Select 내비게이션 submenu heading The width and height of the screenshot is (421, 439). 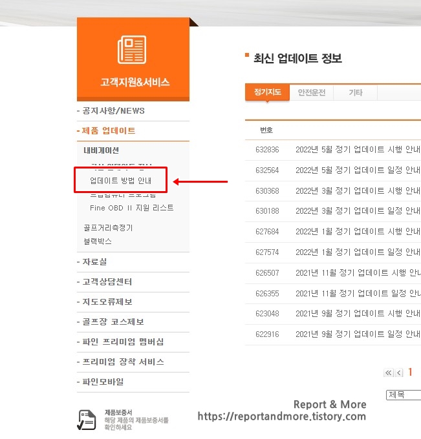click(x=102, y=150)
